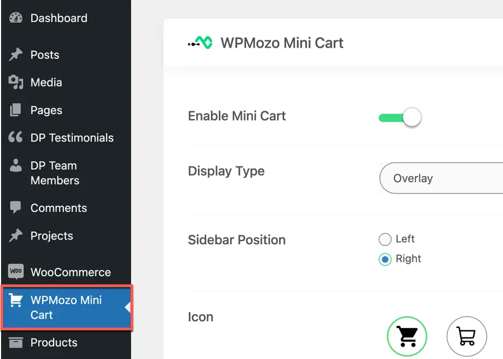
Task: Click the Pages icon in sidebar
Action: pyautogui.click(x=15, y=110)
